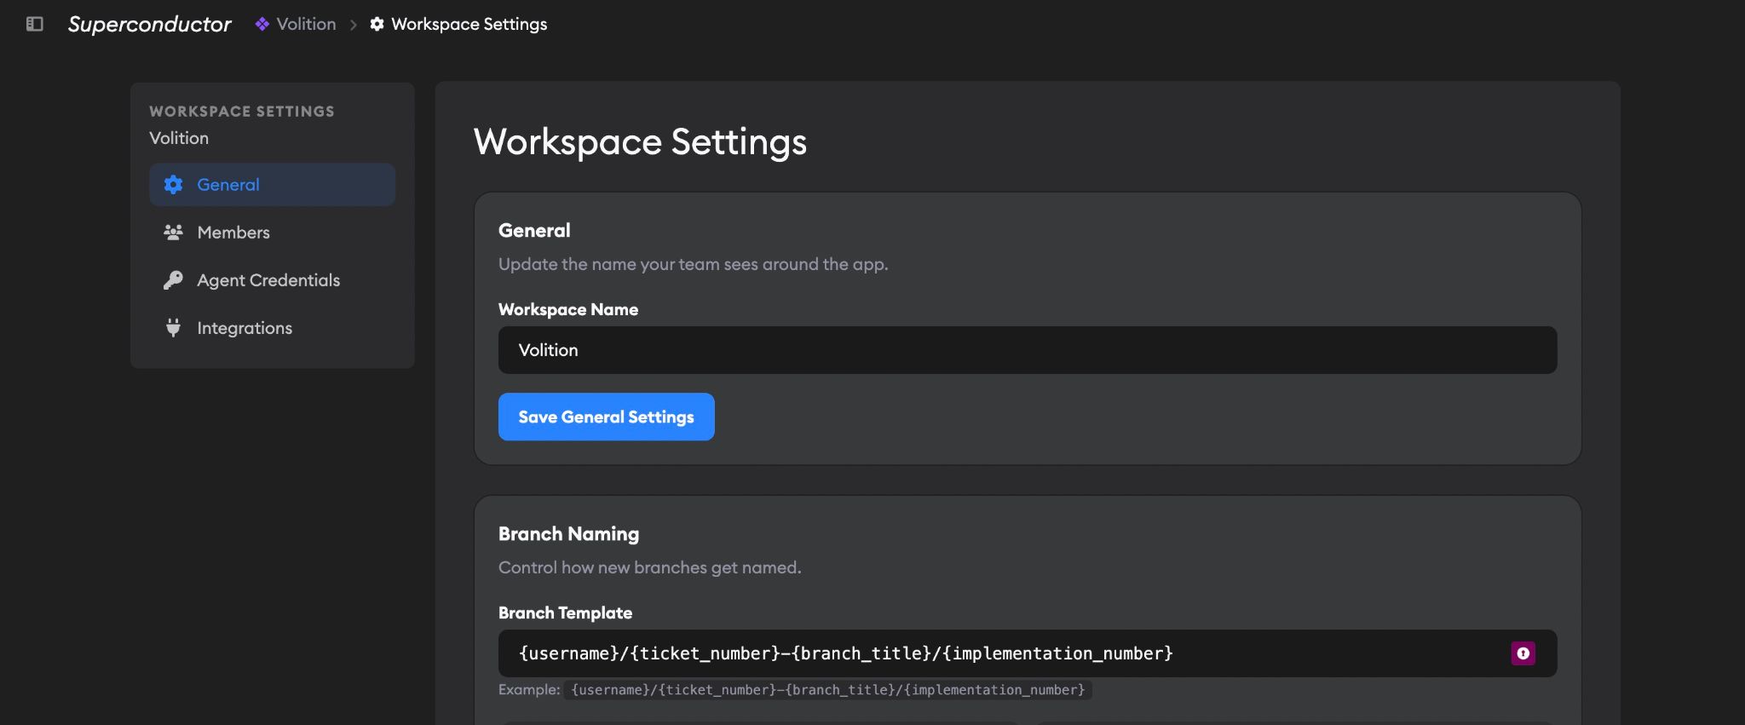Click the gear icon beside Workspace Settings breadcrumb
1745x725 pixels.
(377, 24)
